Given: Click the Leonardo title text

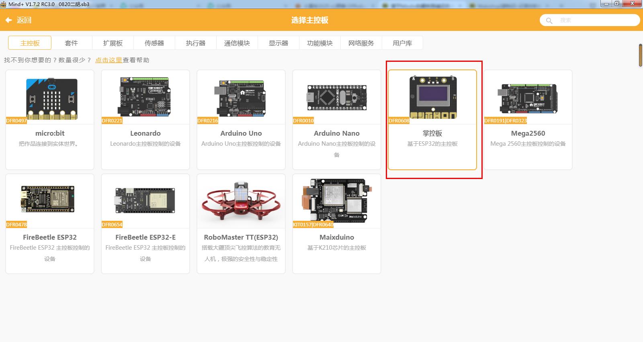Looking at the screenshot, I should coord(145,133).
